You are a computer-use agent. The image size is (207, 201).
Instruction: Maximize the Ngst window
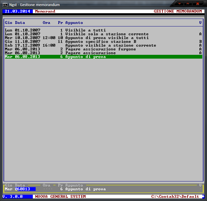click(188, 4)
